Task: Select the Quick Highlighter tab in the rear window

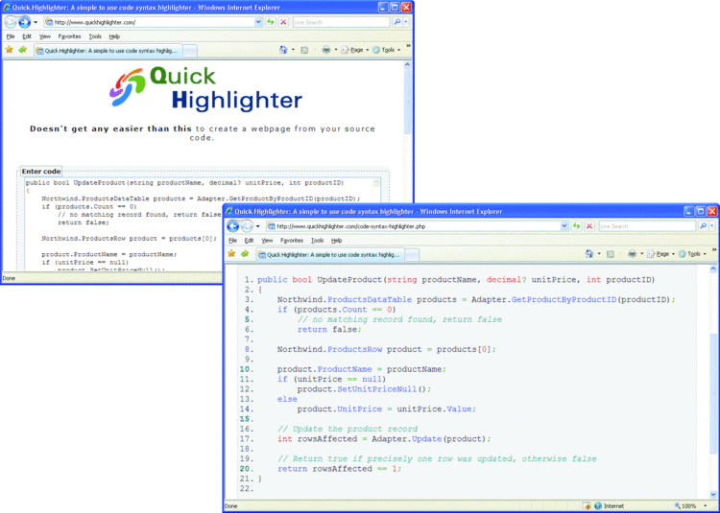Action: click(x=108, y=51)
